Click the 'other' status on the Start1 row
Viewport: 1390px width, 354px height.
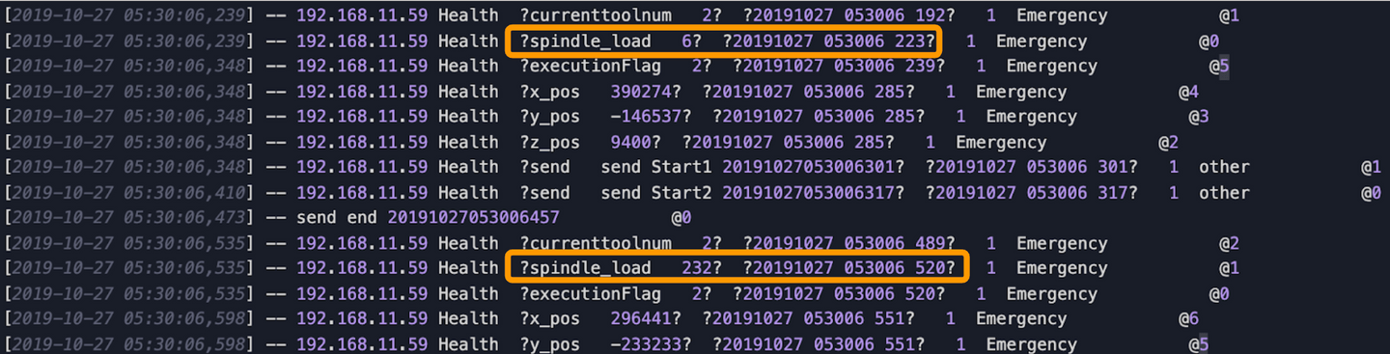tap(1224, 167)
